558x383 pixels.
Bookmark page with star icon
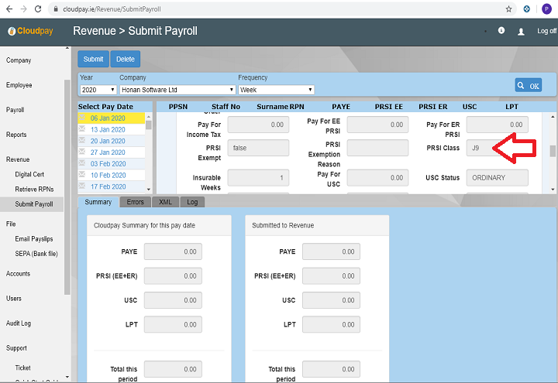coord(508,9)
